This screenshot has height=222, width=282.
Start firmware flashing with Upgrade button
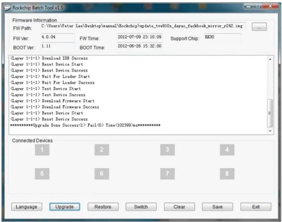click(x=65, y=207)
